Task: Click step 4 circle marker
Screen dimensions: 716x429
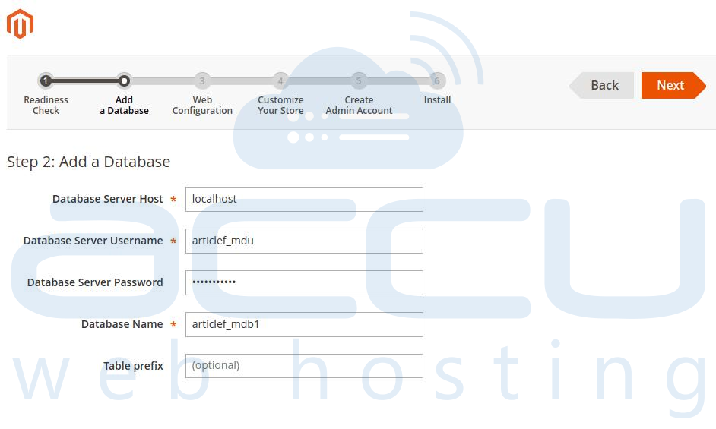Action: (x=280, y=80)
